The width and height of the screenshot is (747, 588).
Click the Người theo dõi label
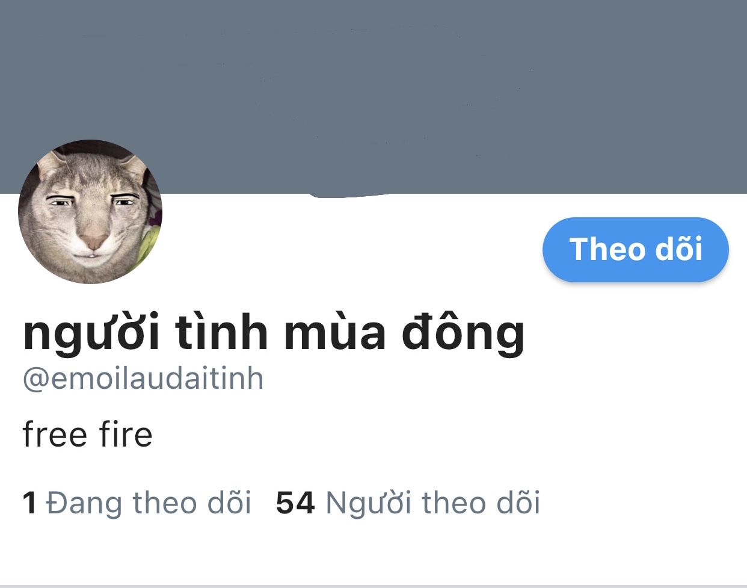tap(433, 503)
